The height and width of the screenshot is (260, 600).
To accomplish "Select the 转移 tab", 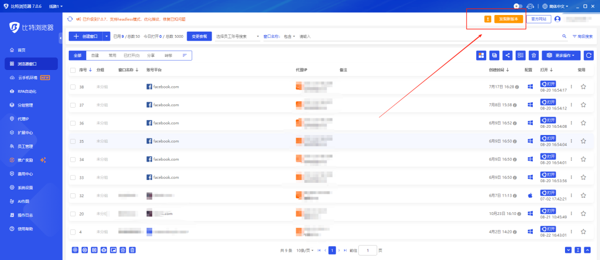I will (x=168, y=56).
